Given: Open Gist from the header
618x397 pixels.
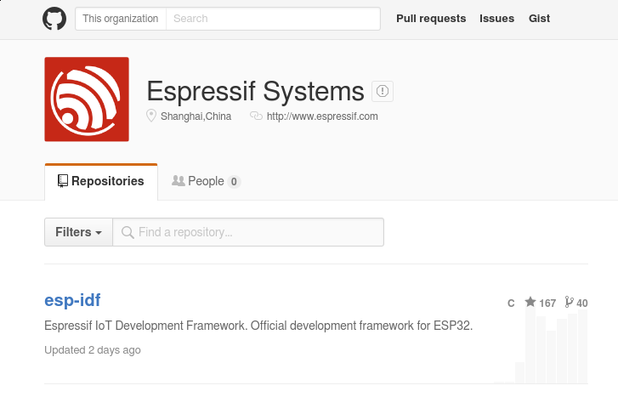Looking at the screenshot, I should point(539,19).
